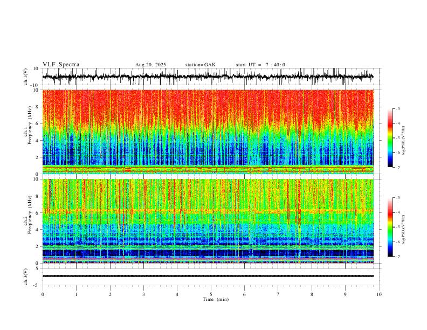Click the "3" tick on the time axis
This screenshot has width=427, height=330.
tap(143, 294)
